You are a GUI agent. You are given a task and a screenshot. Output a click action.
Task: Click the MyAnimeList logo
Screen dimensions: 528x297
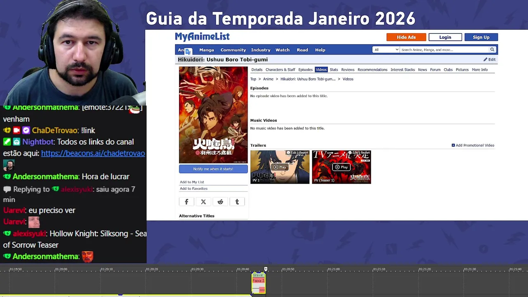point(202,37)
